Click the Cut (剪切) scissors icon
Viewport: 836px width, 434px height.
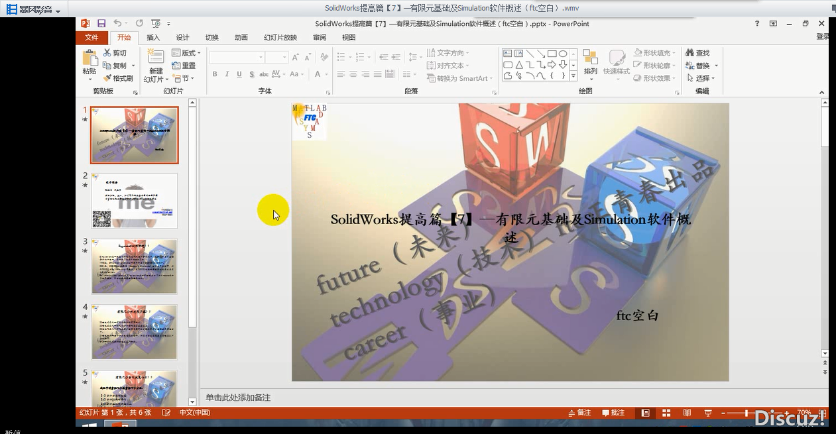(x=107, y=53)
